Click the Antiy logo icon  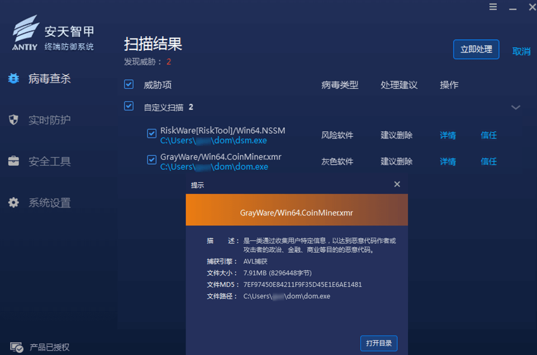26,33
